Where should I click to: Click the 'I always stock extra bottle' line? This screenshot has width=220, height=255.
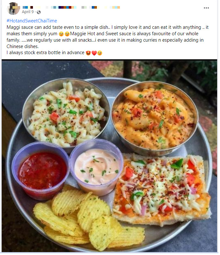point(45,53)
